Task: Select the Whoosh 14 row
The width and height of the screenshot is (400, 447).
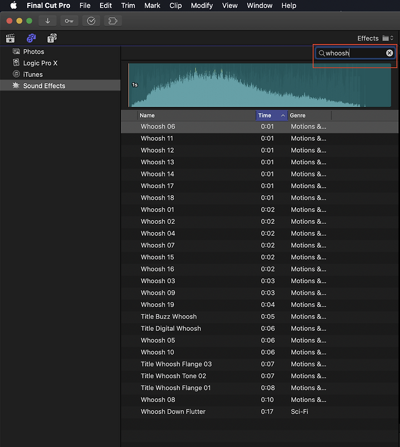Action: pos(259,174)
